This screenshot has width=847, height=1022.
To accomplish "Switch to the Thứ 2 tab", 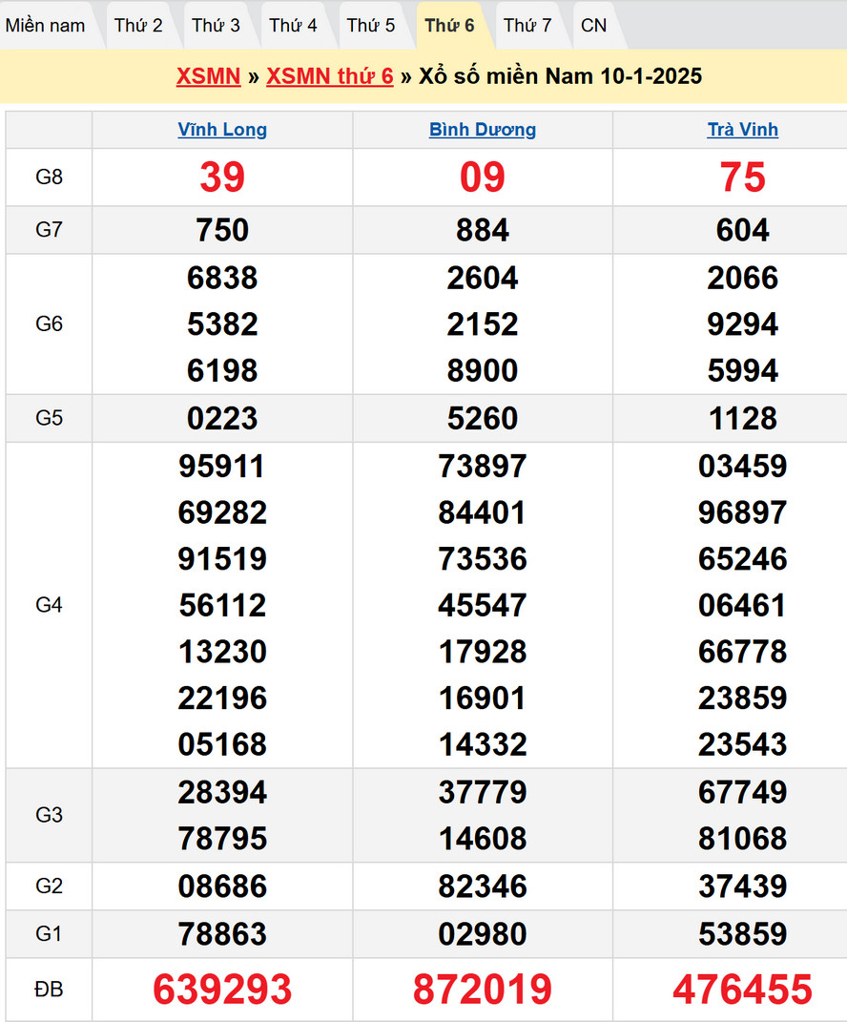I will point(138,26).
